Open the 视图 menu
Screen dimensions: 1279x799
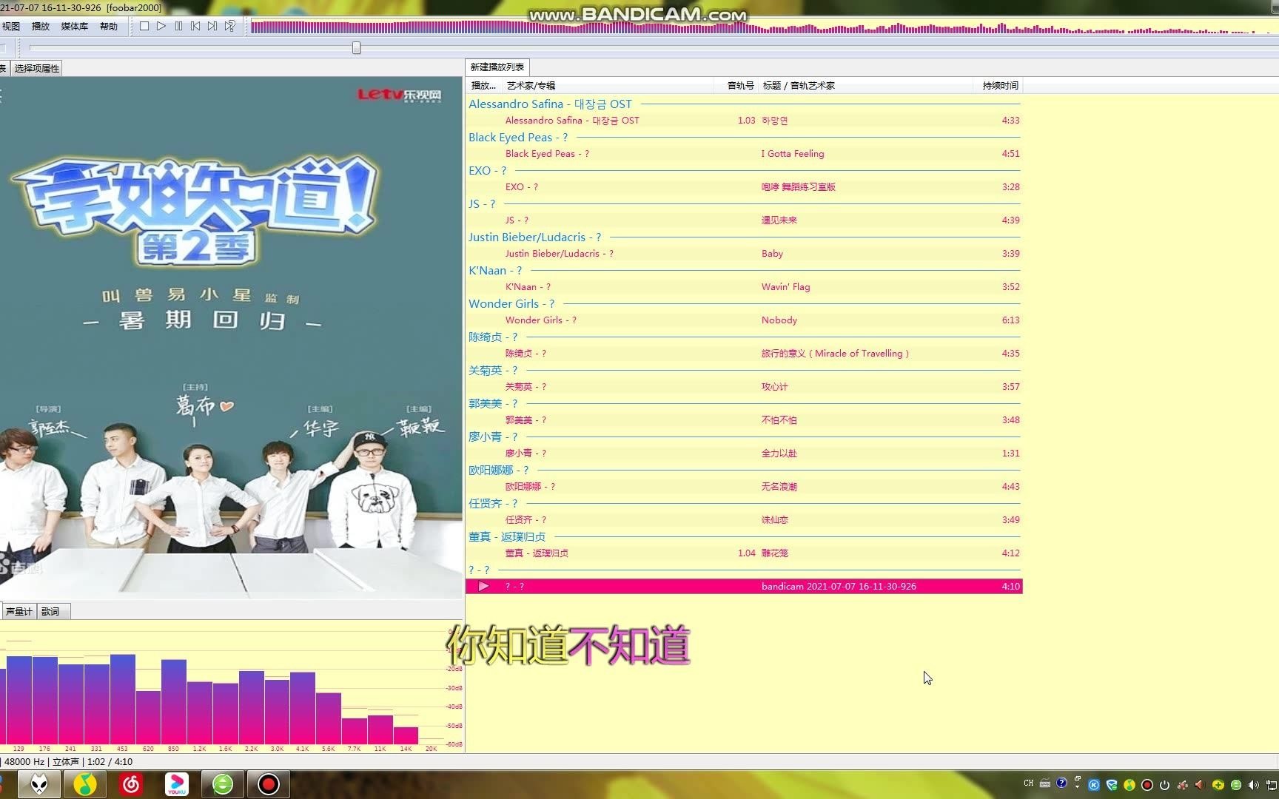point(11,26)
